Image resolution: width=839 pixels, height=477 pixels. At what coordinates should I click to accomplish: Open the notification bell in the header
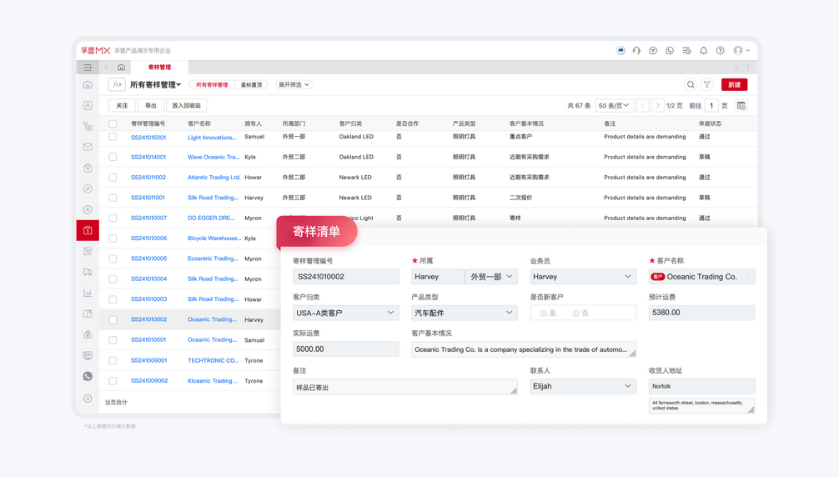click(x=704, y=51)
